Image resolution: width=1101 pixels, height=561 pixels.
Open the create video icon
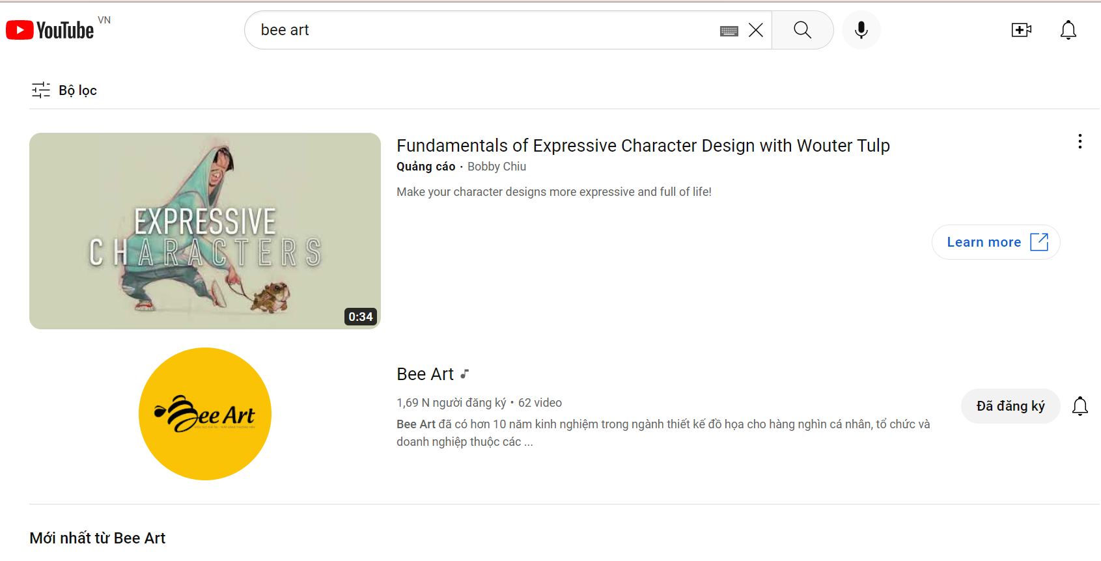click(x=1022, y=30)
